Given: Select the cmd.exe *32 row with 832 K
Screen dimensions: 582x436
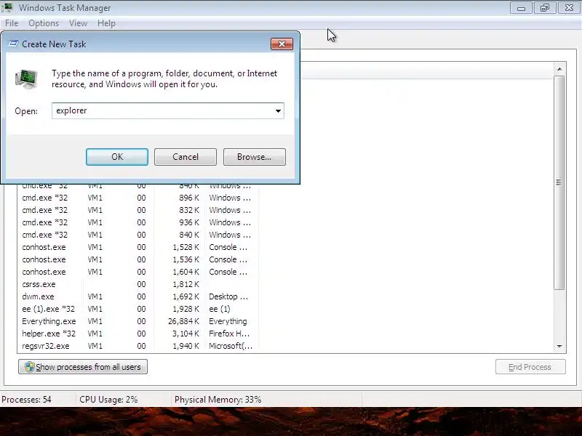Looking at the screenshot, I should coord(137,210).
